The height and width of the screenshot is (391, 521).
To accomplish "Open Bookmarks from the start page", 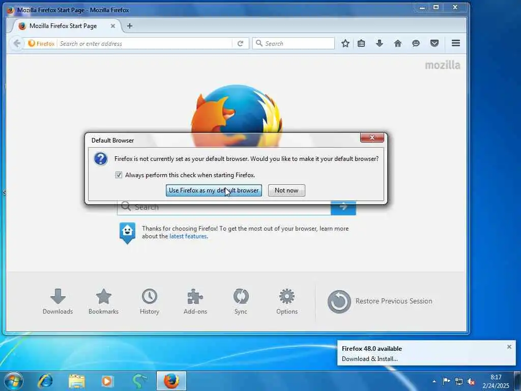I will click(103, 301).
